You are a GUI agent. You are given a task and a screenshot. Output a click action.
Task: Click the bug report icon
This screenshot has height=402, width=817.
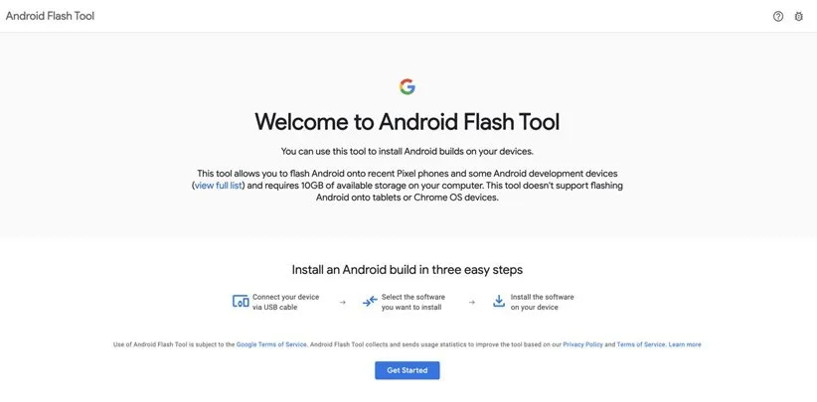pos(799,16)
